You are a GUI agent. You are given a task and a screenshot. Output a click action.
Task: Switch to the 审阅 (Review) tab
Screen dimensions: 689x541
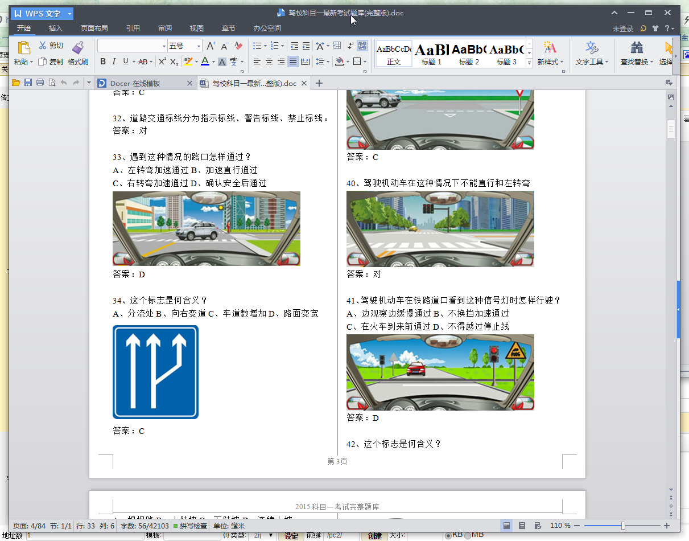coord(165,28)
